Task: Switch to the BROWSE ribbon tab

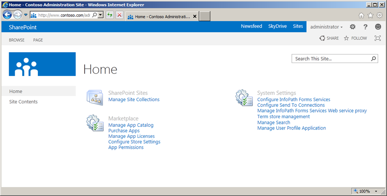Action: point(17,40)
